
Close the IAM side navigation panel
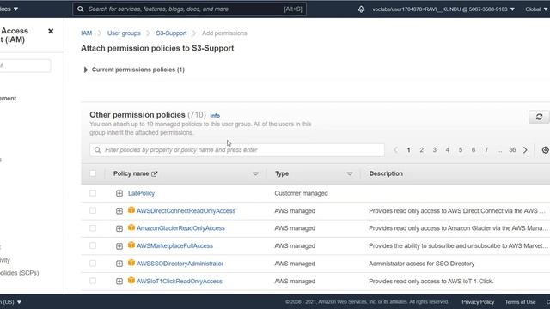click(x=51, y=31)
